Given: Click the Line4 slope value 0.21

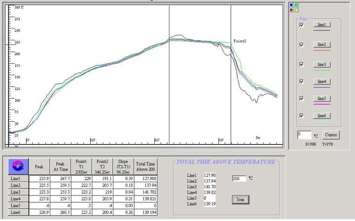Looking at the screenshot, I should pos(123,199).
